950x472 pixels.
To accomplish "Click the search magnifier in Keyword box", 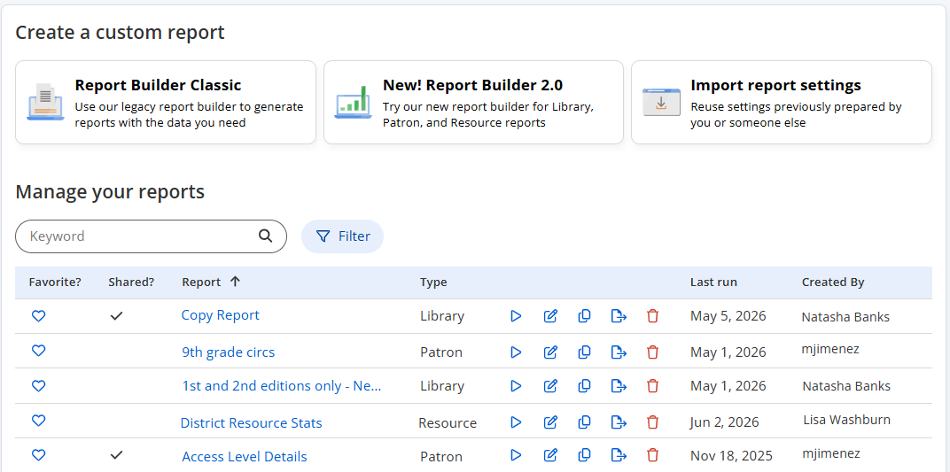I will pyautogui.click(x=265, y=236).
